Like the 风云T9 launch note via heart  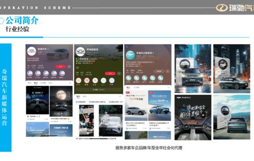143,128
